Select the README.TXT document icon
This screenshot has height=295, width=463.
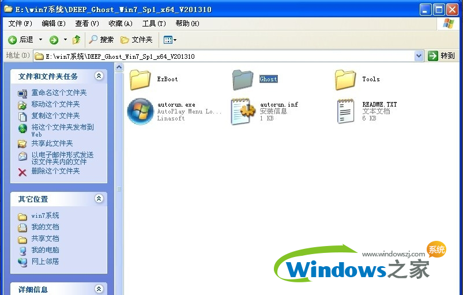click(345, 112)
